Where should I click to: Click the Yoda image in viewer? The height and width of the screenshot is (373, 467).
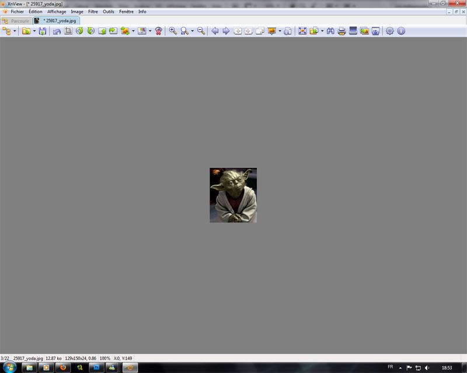pos(233,195)
